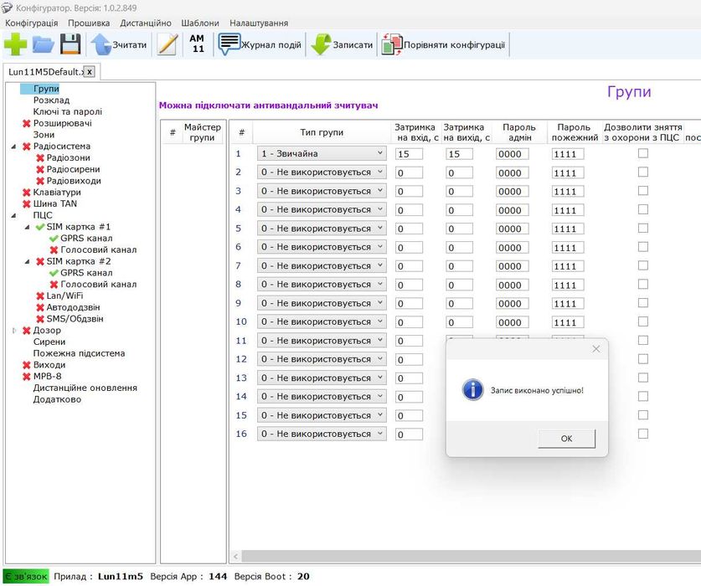The height and width of the screenshot is (586, 701).
Task: Click the Зчитати read-from-device toolbar button
Action: click(119, 45)
